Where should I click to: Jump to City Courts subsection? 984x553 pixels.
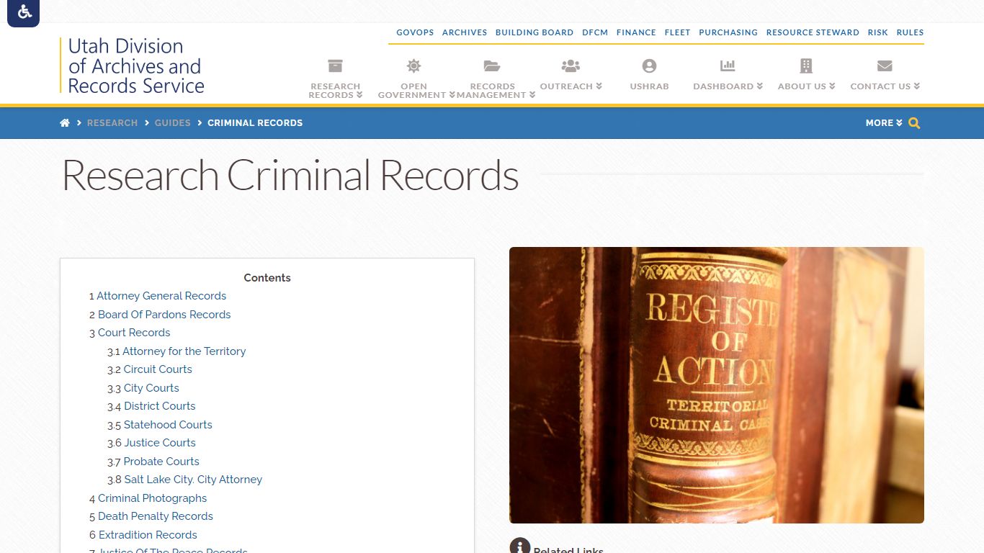coord(151,388)
